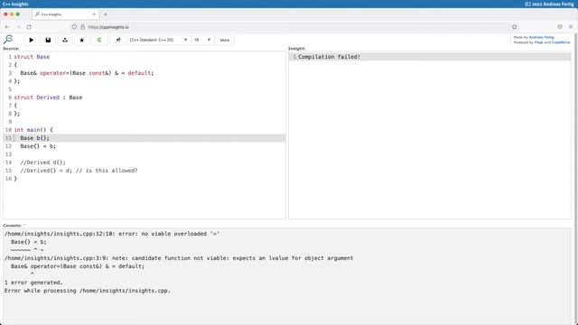578x325 pixels.
Task: Click the operator= declaration on line 3
Action: coord(87,73)
